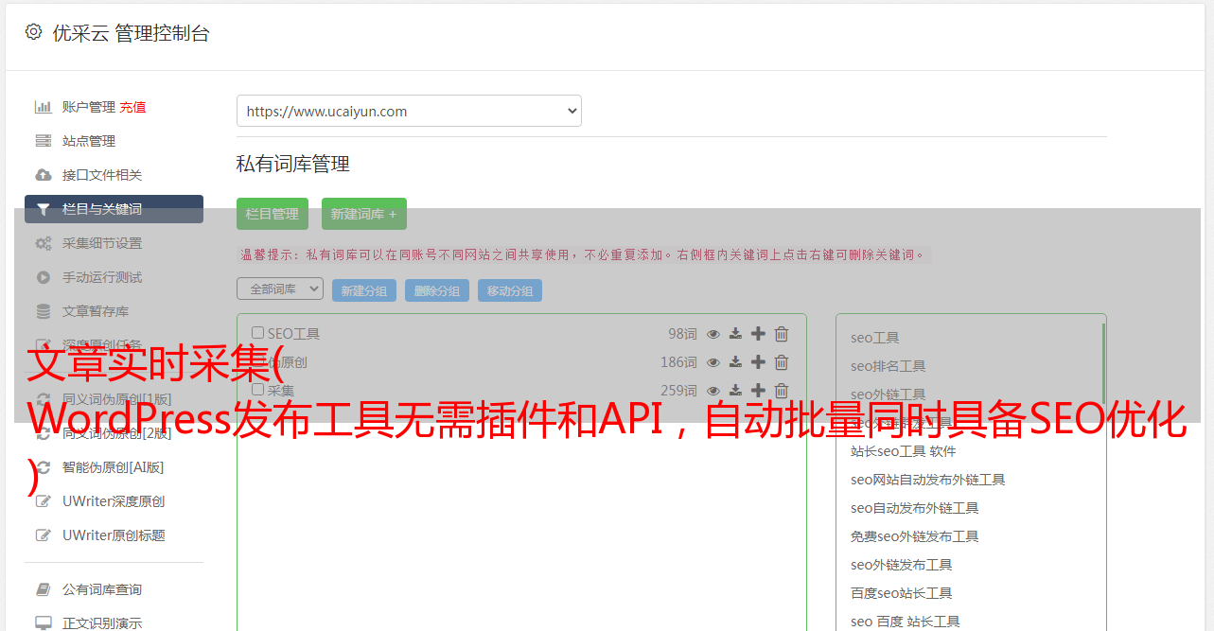Add keywords to SEO工具 with the plus icon
1214x631 pixels.
pos(758,334)
